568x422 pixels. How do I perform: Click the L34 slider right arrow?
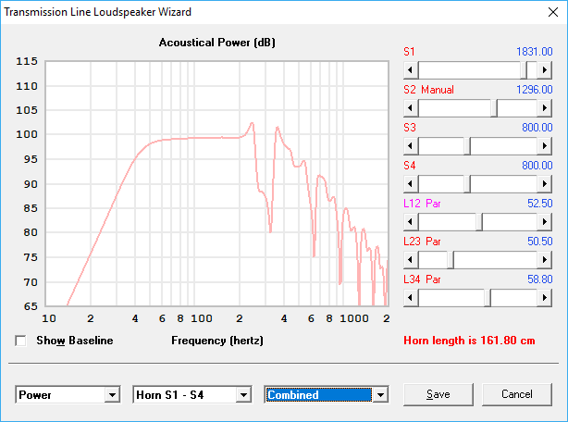tap(545, 298)
